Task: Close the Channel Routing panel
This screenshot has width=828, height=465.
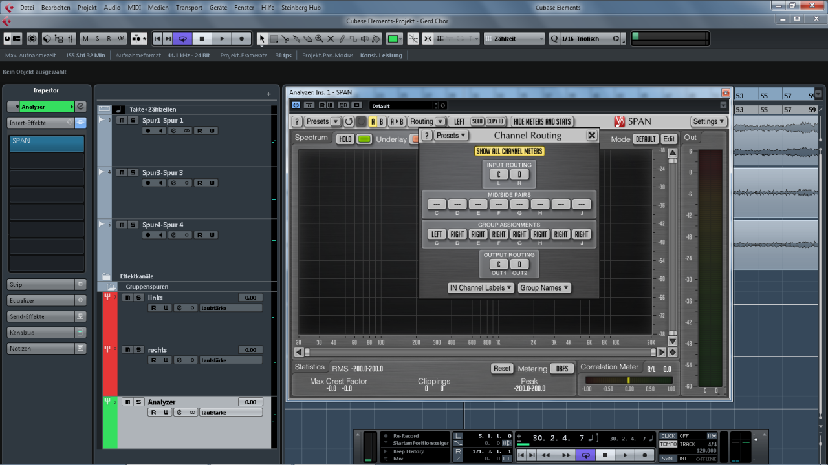Action: 591,136
